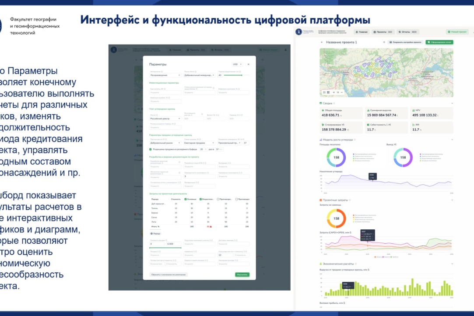Toggle the Основные column checkbox
This screenshot has height=316, width=474.
point(186,199)
